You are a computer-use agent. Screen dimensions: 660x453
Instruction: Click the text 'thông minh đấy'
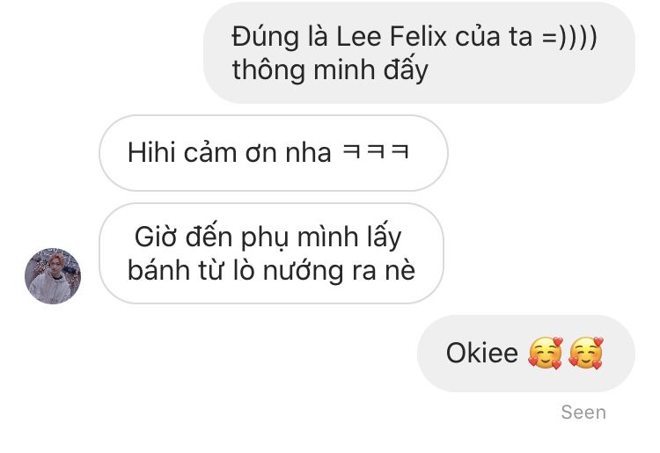pyautogui.click(x=330, y=69)
